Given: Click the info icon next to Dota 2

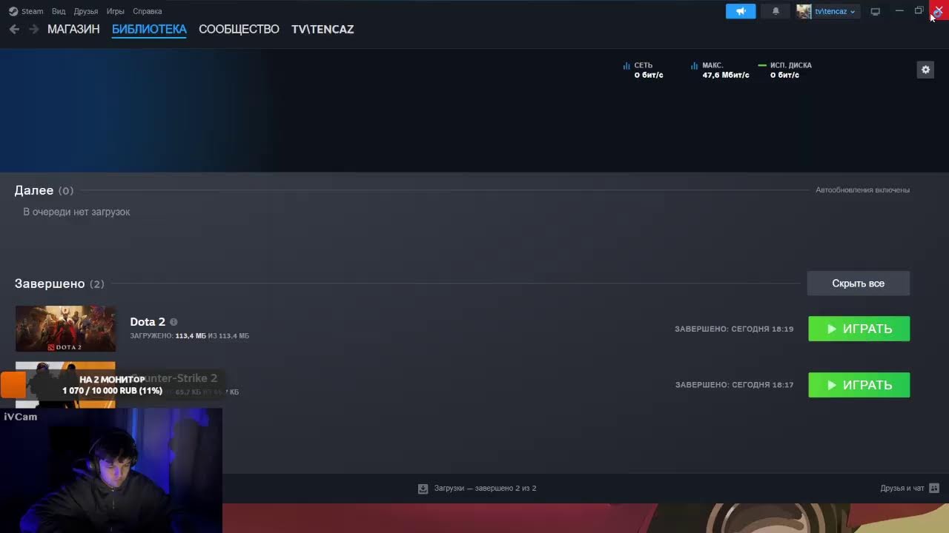Looking at the screenshot, I should coord(173,322).
